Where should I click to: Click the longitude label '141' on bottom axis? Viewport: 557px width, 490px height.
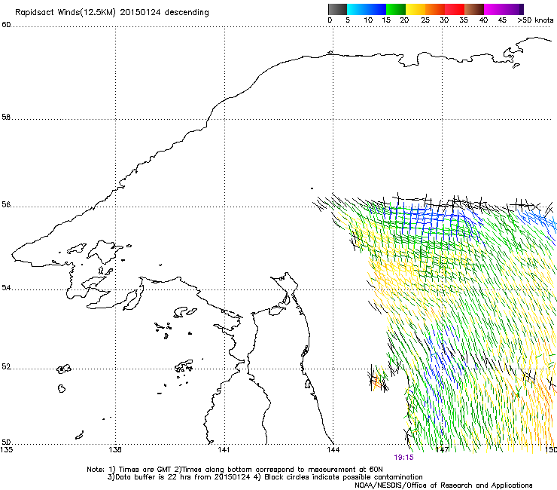click(224, 450)
